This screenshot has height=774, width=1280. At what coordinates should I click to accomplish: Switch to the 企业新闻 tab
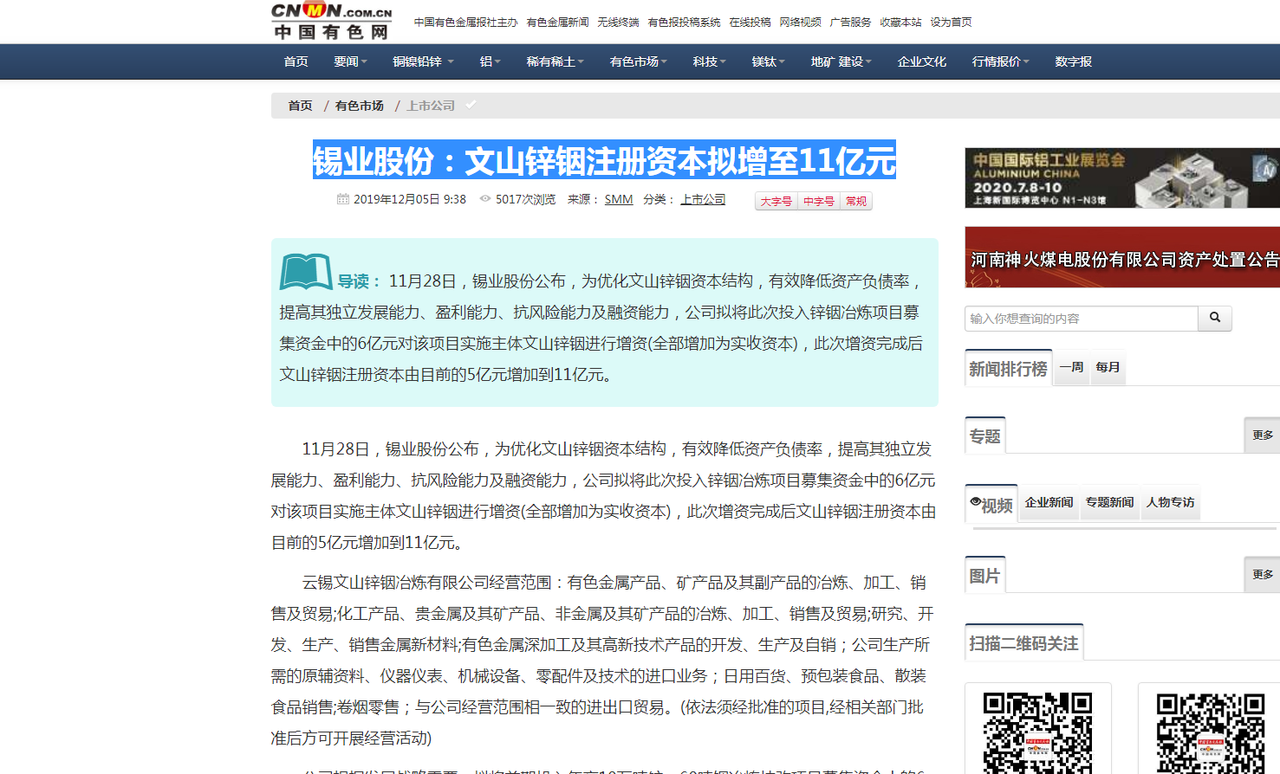click(x=1049, y=502)
